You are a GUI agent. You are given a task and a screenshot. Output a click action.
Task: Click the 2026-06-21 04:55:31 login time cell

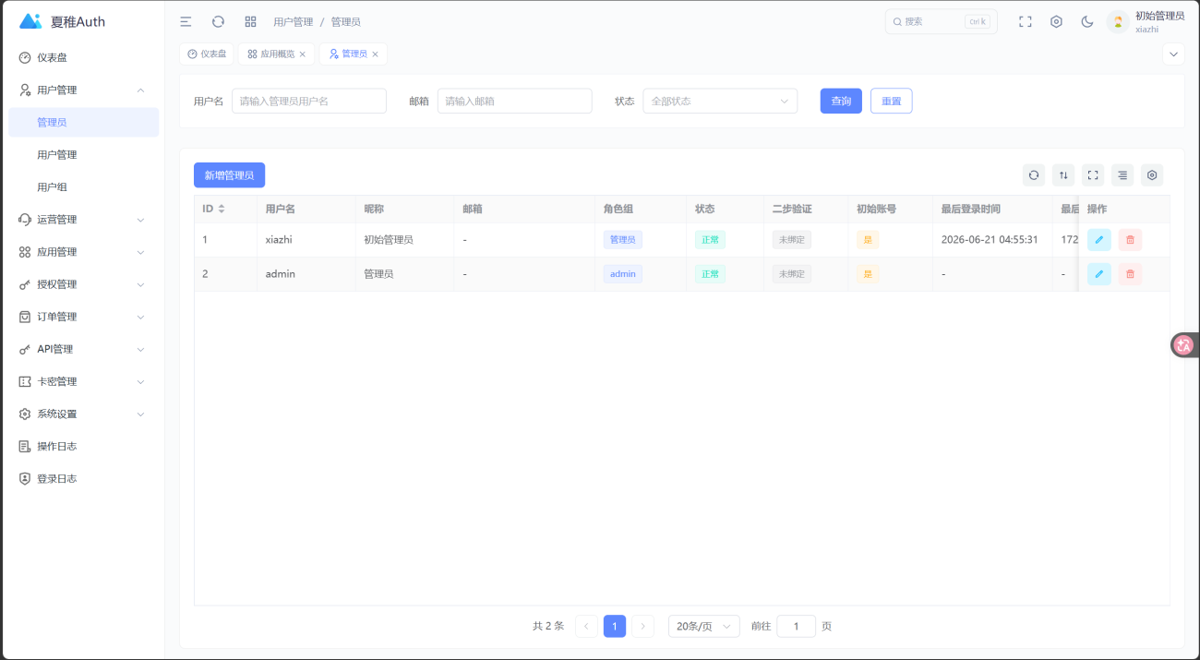click(990, 240)
